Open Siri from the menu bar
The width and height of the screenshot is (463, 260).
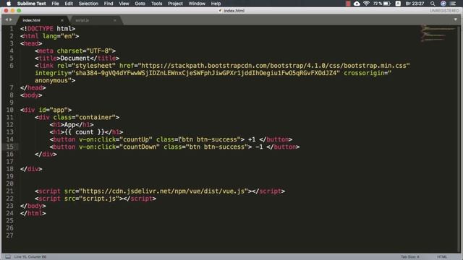(443, 4)
